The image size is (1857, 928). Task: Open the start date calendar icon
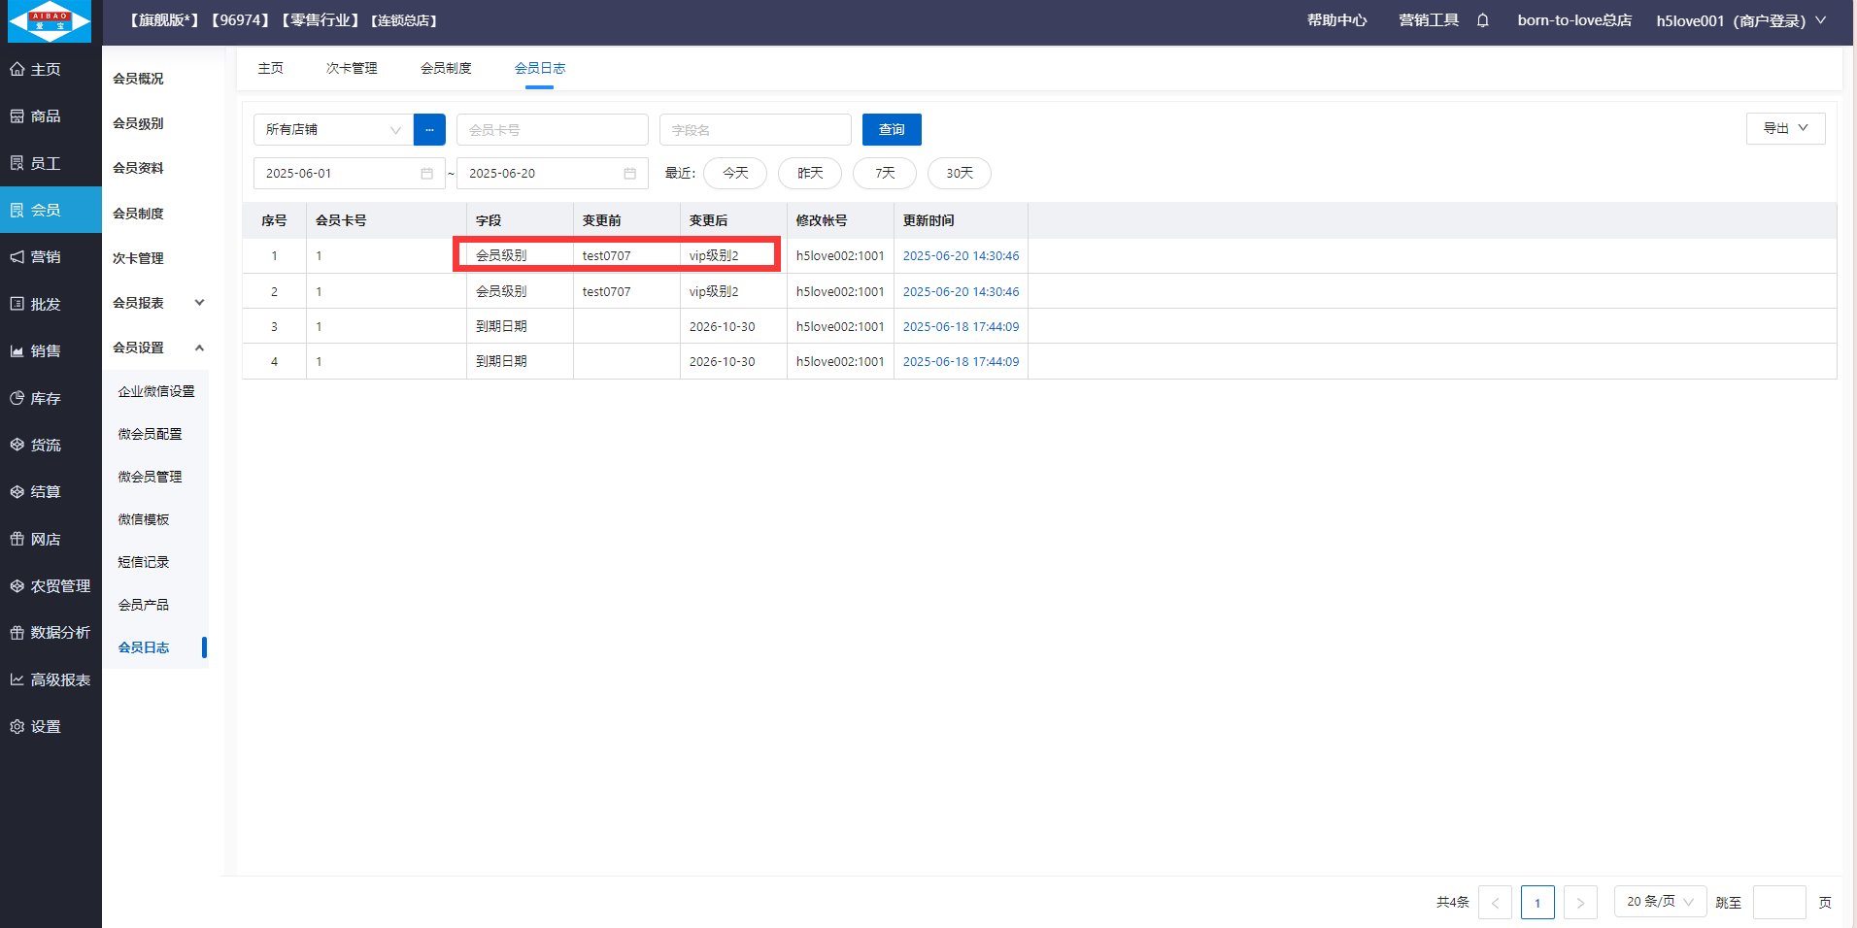[x=426, y=174]
